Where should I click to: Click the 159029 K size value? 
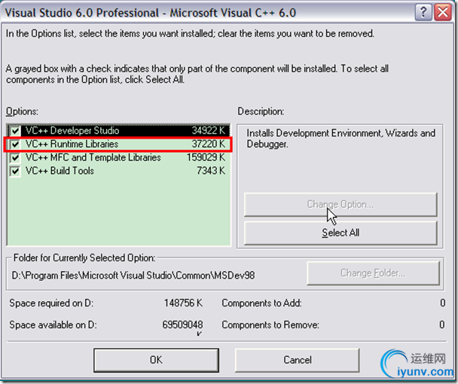pos(206,157)
